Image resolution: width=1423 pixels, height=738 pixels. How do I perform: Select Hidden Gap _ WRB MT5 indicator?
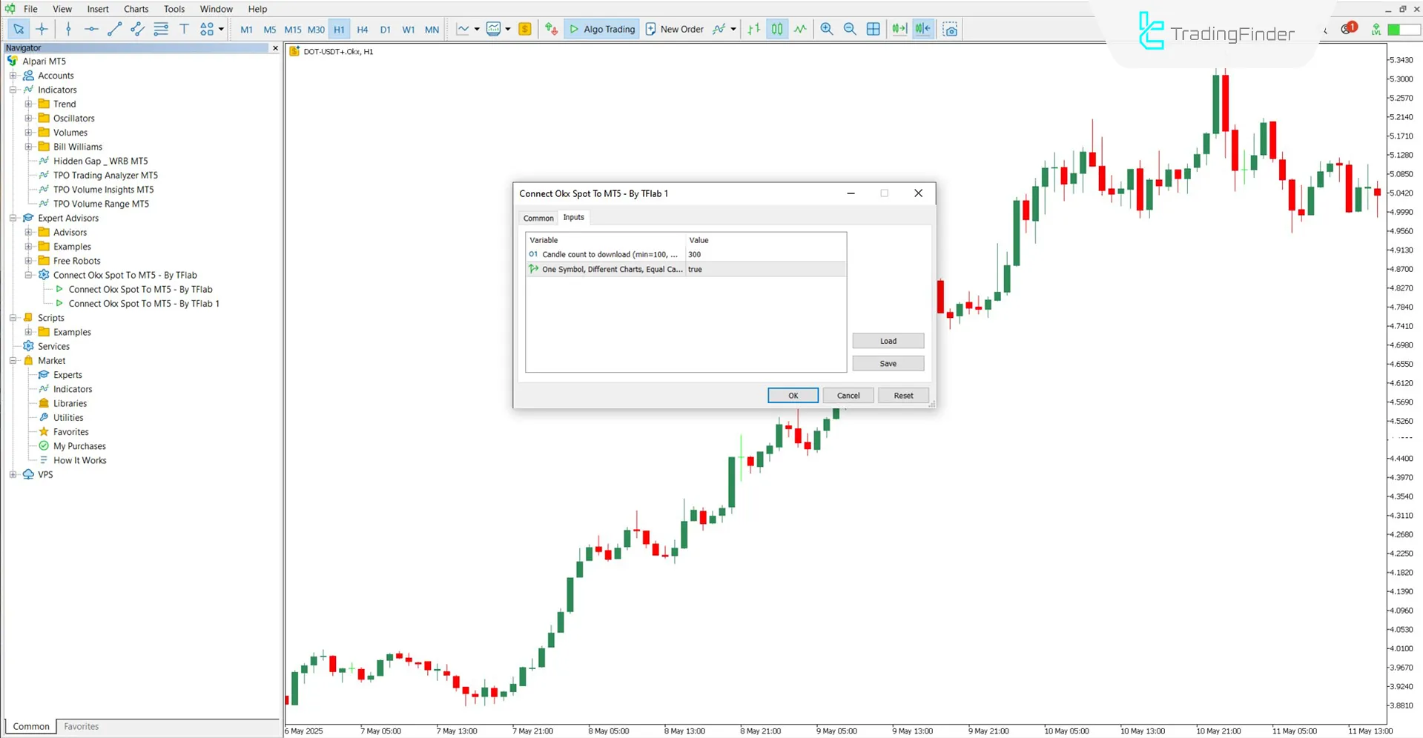(100, 161)
